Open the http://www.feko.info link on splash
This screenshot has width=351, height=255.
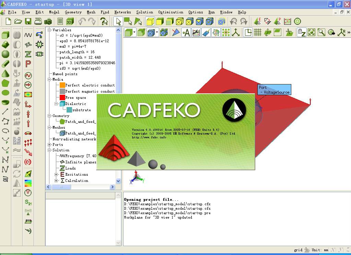click(149, 138)
